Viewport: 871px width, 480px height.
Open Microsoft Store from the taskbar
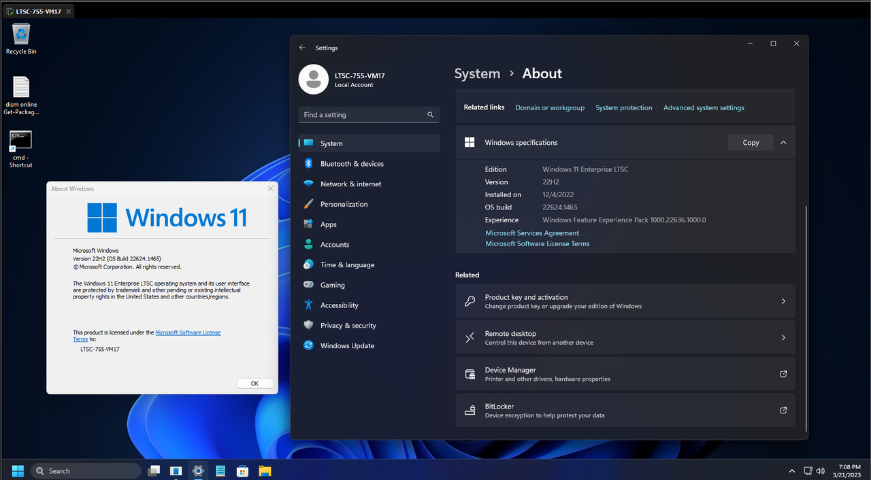click(242, 470)
